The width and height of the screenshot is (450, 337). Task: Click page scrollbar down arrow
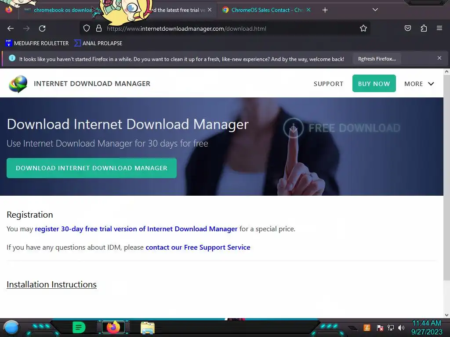pyautogui.click(x=446, y=315)
